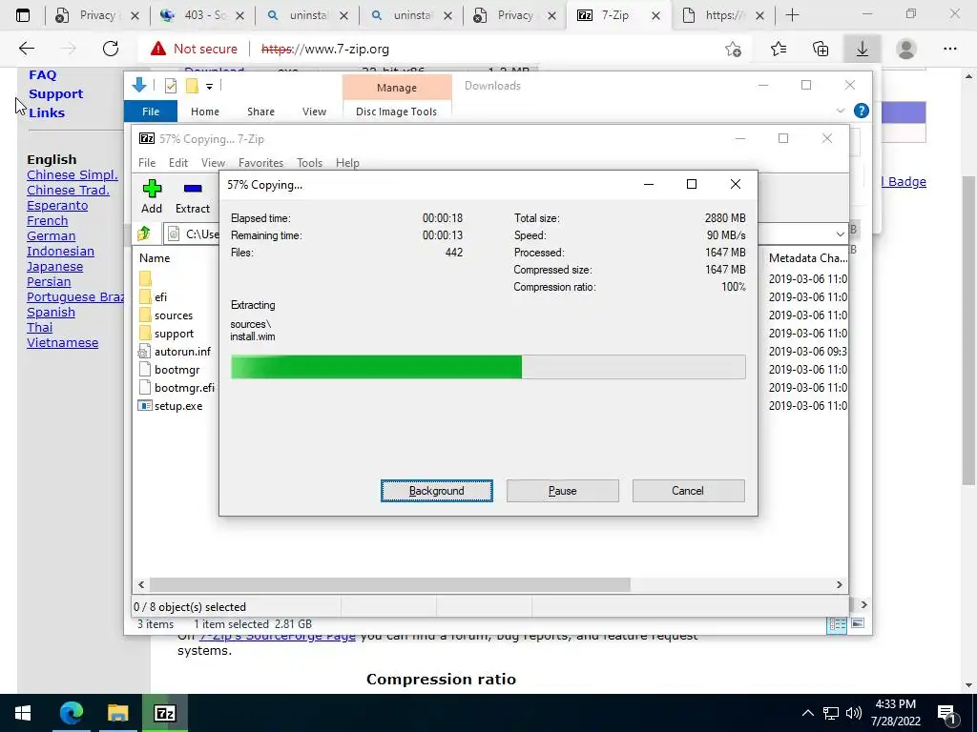Switch to the Explorer Share ribbon tab
The image size is (977, 732).
tap(260, 112)
